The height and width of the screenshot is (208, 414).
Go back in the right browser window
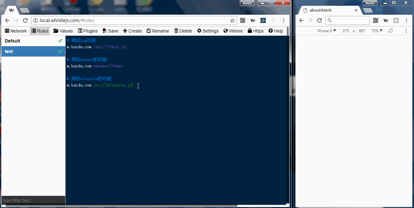pos(301,20)
